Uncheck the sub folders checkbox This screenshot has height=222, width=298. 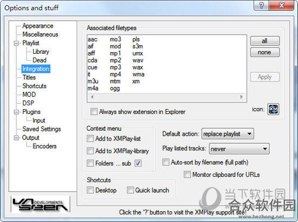coord(138,163)
